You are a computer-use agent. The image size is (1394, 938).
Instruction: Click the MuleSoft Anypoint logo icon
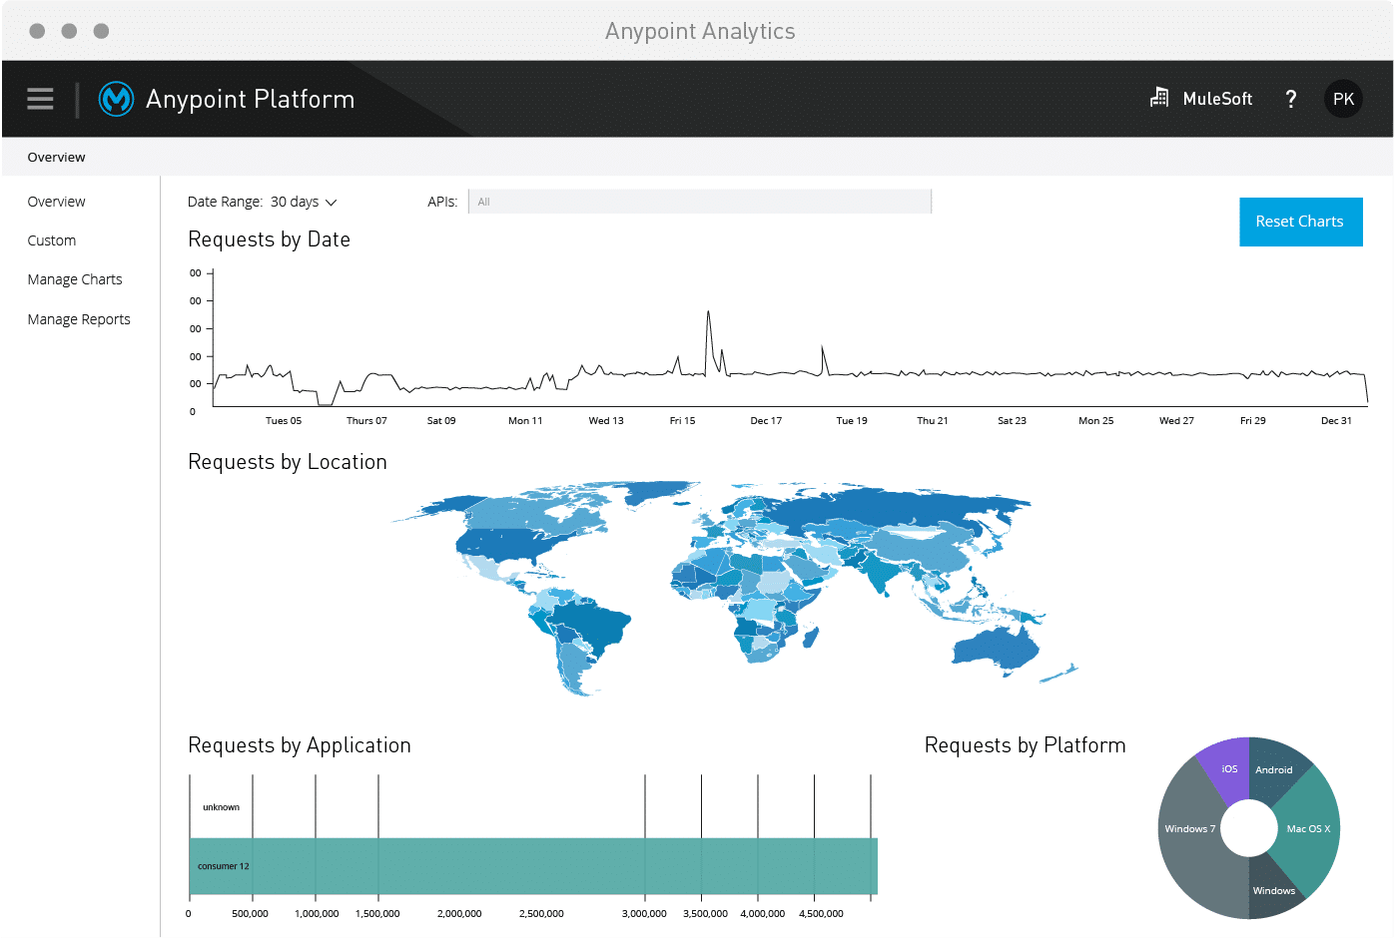(x=117, y=99)
